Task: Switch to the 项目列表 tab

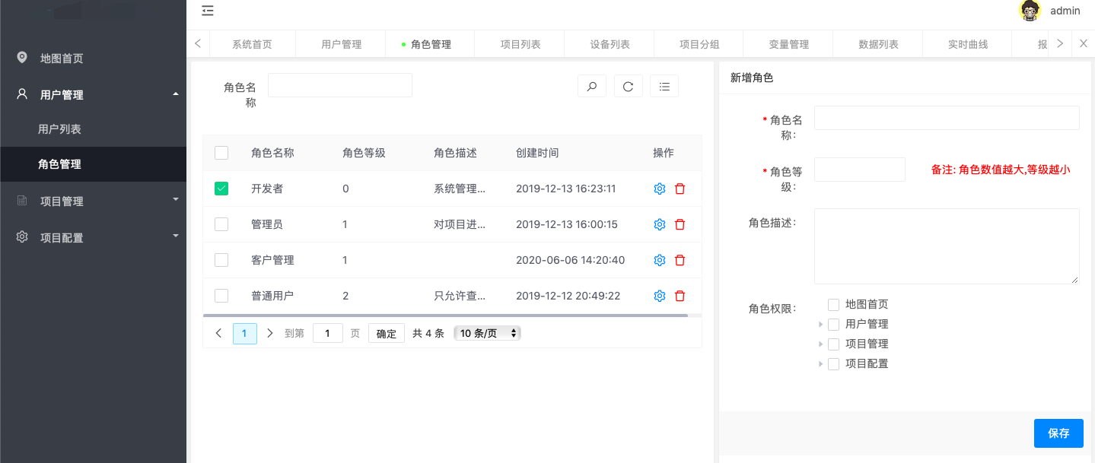Action: coord(520,44)
